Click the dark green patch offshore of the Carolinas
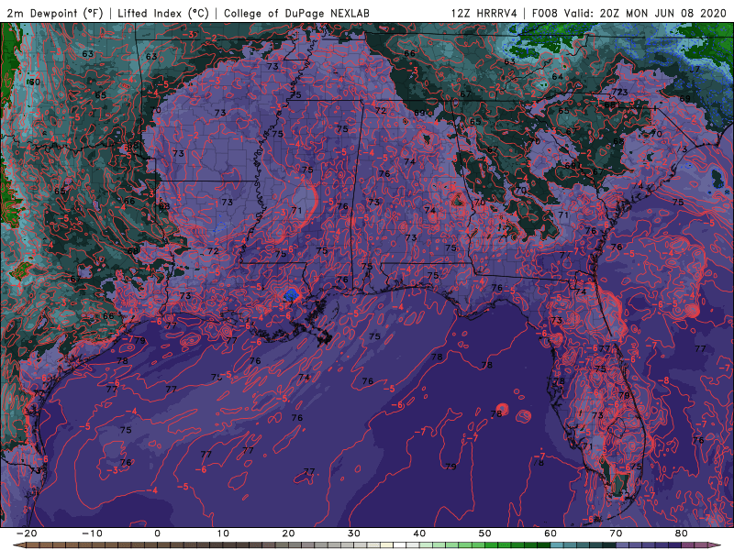734x550 pixels. click(717, 178)
